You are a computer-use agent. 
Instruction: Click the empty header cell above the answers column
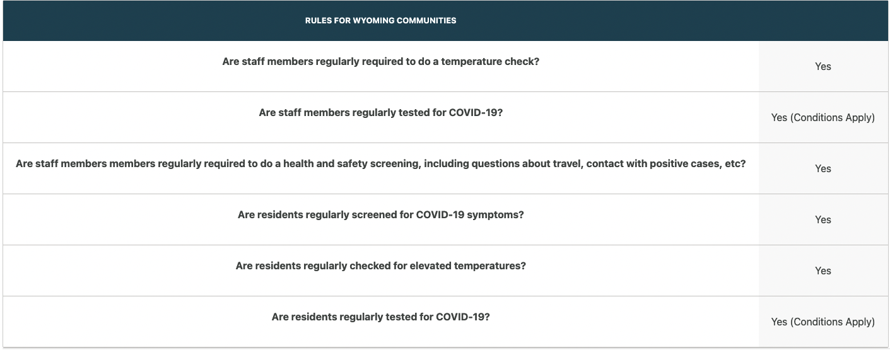coord(823,21)
